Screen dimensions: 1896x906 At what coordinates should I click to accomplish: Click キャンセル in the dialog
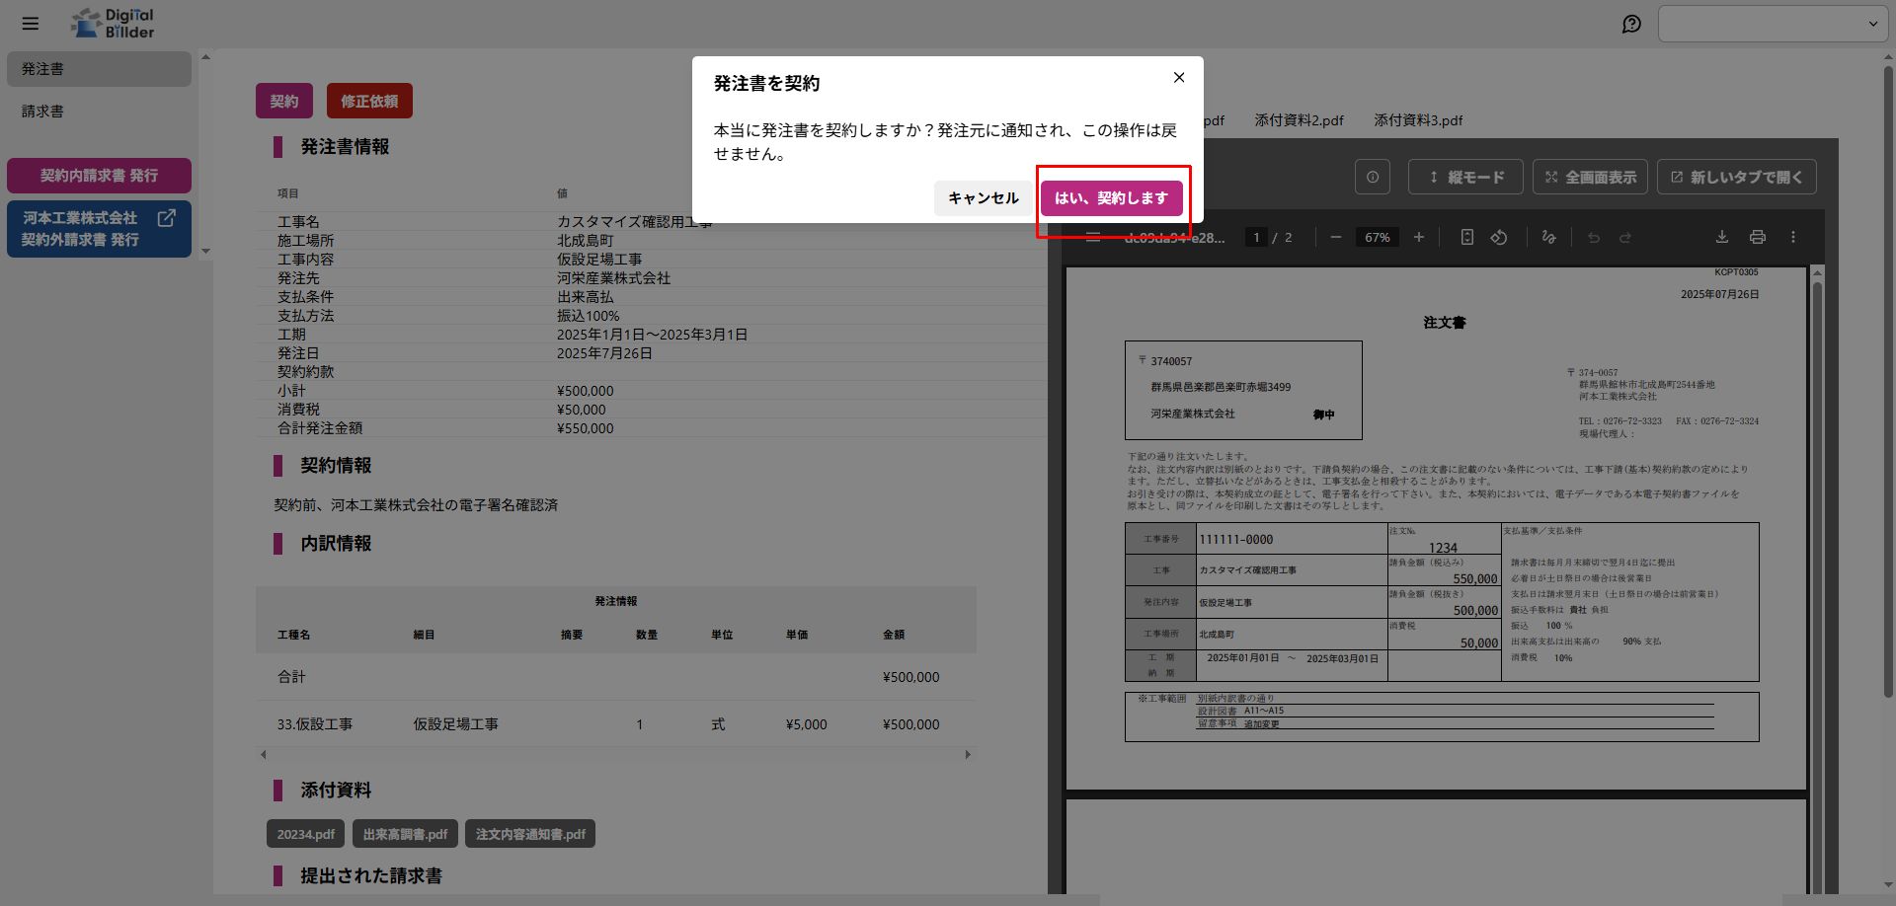[983, 198]
